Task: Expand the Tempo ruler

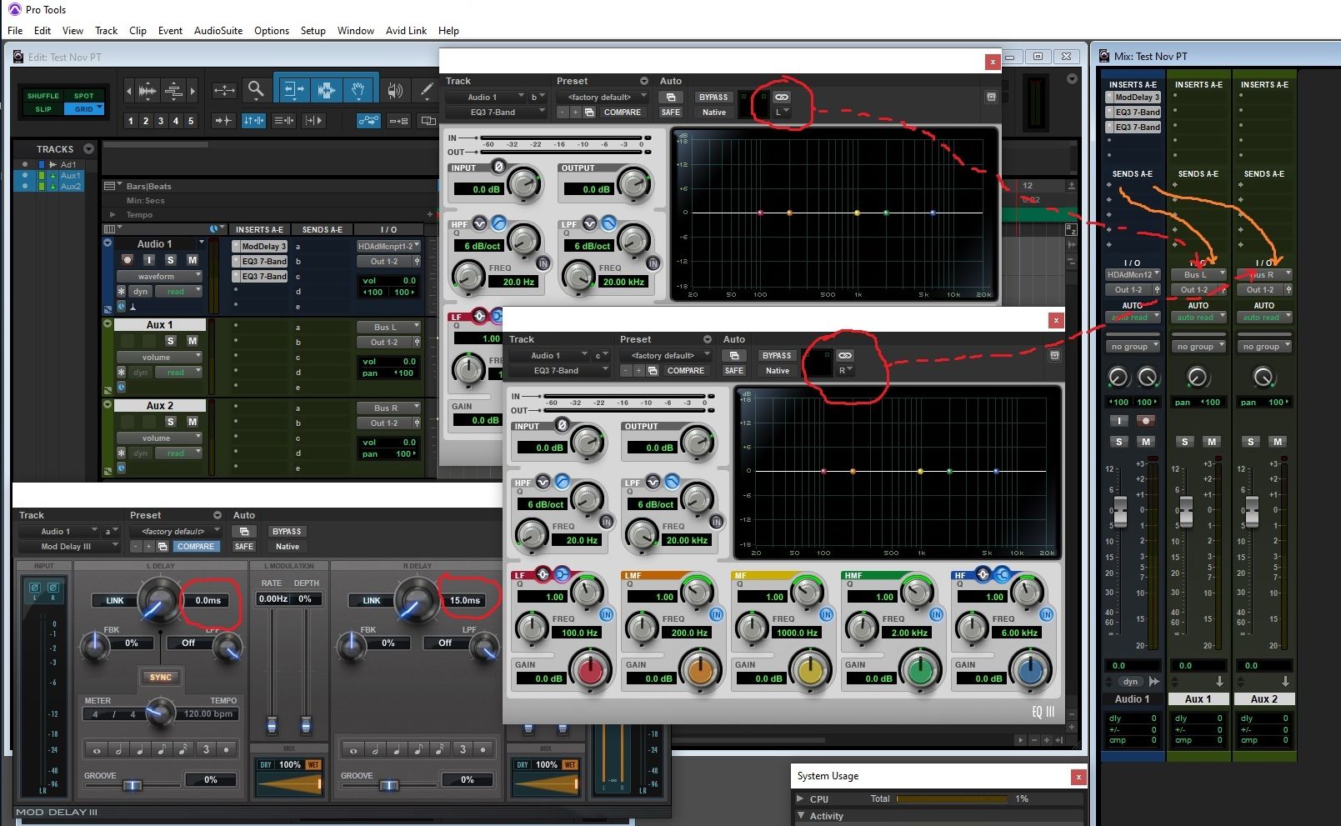Action: (113, 214)
